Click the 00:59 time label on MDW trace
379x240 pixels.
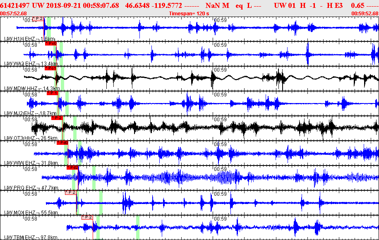[x=220, y=70]
